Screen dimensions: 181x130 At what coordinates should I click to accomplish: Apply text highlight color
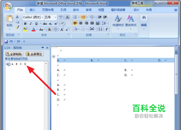tap(25, 29)
